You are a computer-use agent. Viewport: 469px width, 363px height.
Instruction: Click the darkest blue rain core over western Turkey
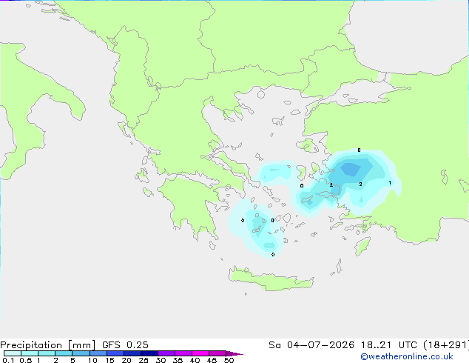pos(351,169)
